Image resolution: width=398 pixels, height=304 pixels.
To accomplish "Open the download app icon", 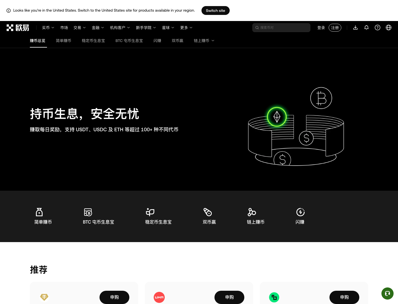I will coord(355,28).
